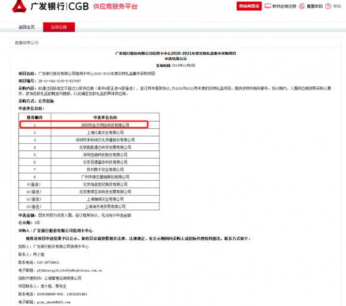Select the row 12 贸易有限公司 cell
This screenshot has width=346, height=306.
(105, 206)
